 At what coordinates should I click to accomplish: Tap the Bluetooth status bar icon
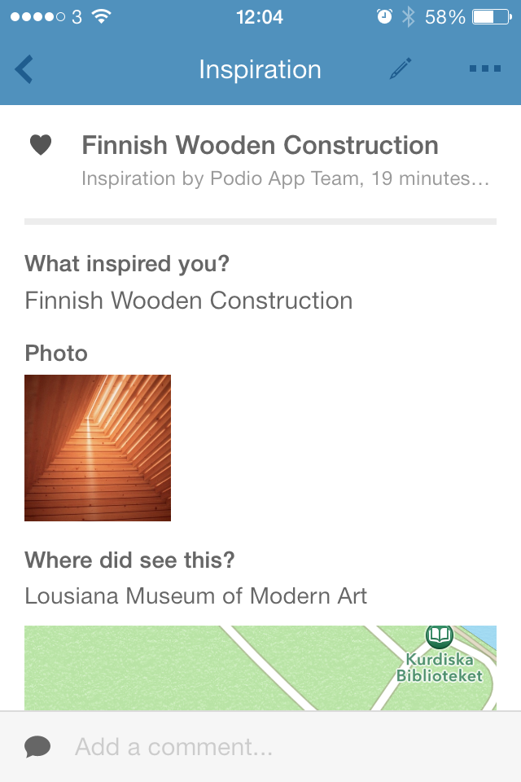coord(408,17)
